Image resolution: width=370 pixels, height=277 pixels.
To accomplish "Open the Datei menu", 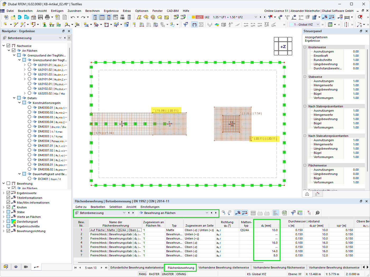I will [x=10, y=11].
